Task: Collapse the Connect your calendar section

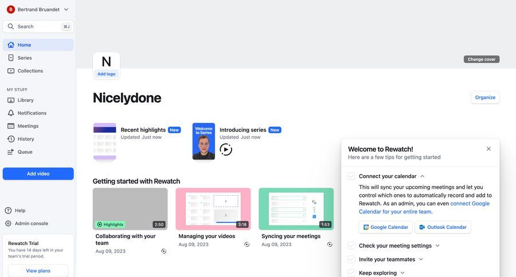Action: 422,176
